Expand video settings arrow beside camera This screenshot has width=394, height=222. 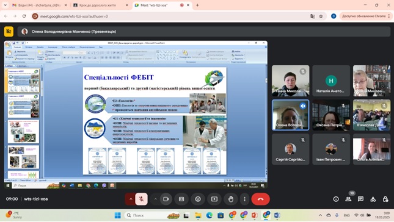pos(156,199)
